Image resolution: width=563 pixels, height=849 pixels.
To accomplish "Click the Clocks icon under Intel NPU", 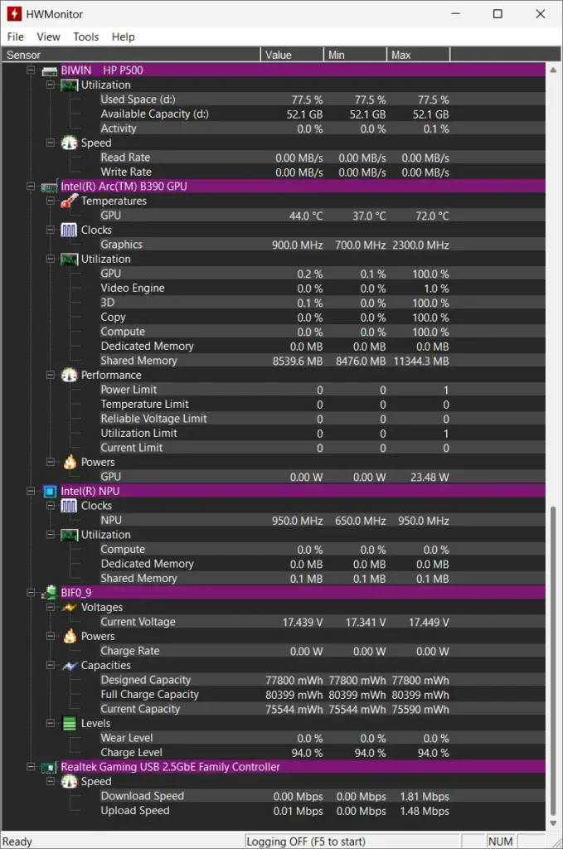I will pyautogui.click(x=70, y=506).
